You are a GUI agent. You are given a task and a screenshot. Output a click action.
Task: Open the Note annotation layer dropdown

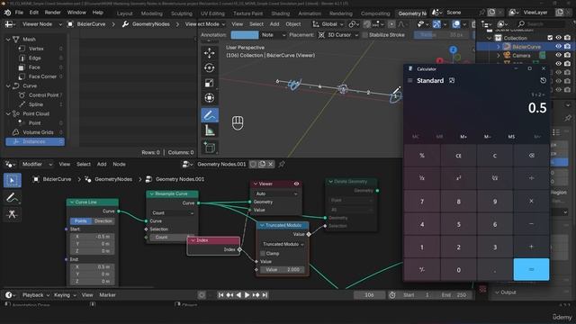click(x=274, y=35)
